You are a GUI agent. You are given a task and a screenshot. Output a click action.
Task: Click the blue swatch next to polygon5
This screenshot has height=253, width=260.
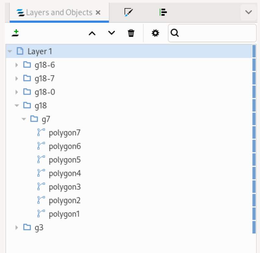254,159
